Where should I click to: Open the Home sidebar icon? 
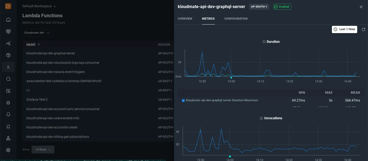click(x=8, y=20)
